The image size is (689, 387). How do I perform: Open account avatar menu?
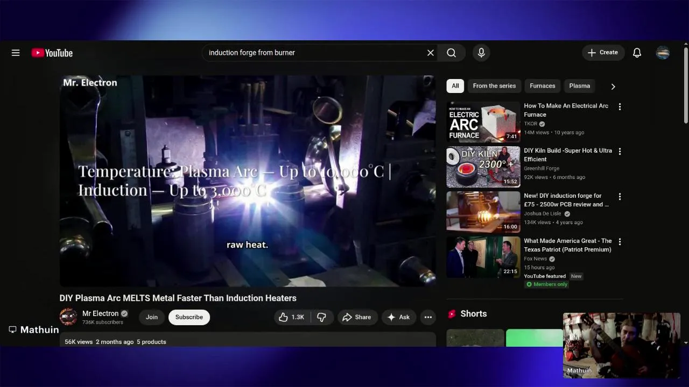pyautogui.click(x=663, y=53)
